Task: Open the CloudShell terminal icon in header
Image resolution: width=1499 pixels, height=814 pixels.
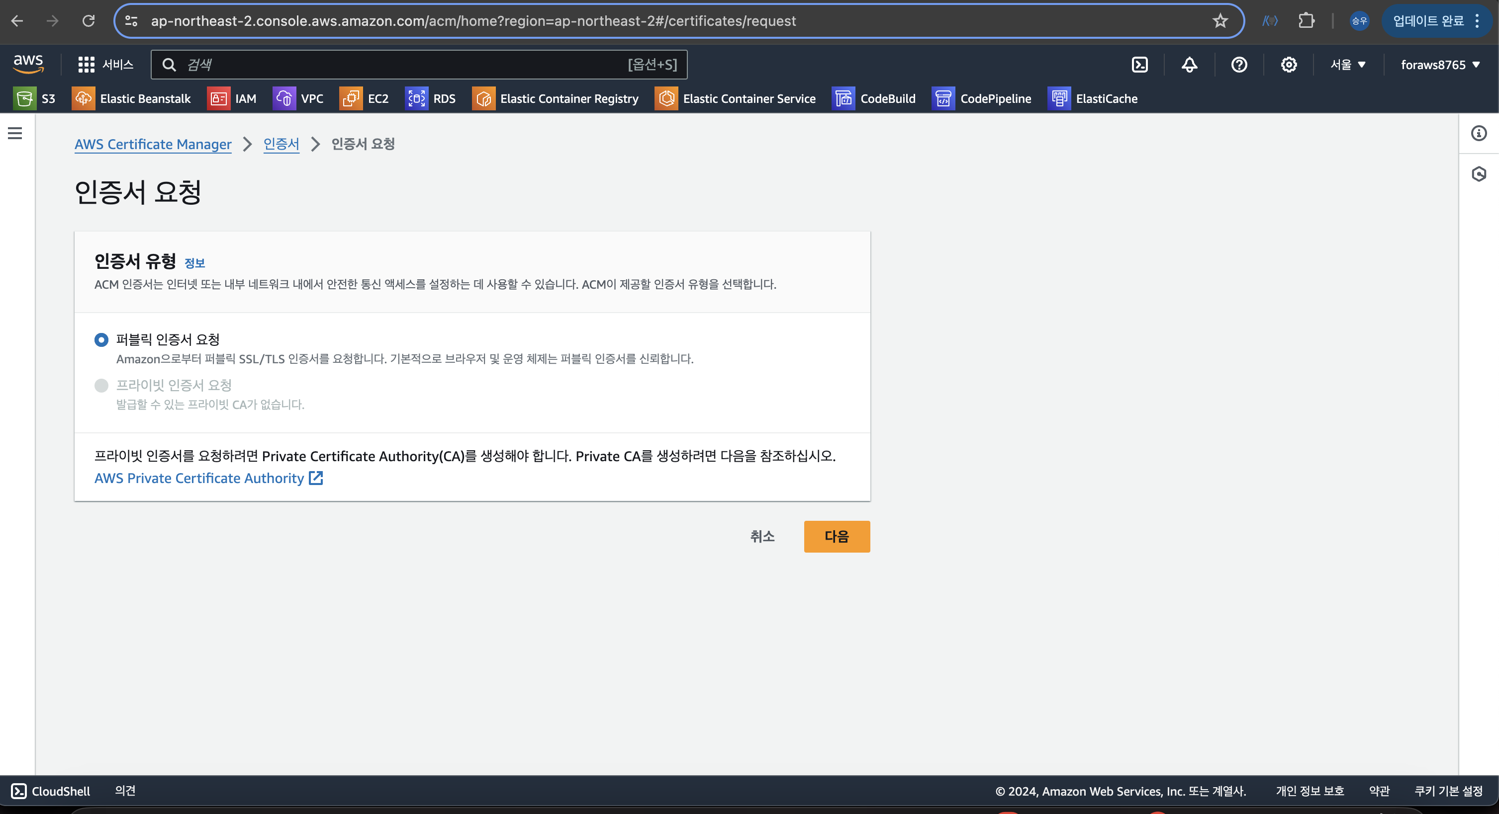Action: tap(1139, 65)
